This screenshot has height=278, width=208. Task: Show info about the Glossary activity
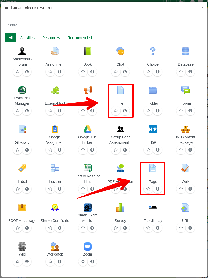(27, 150)
